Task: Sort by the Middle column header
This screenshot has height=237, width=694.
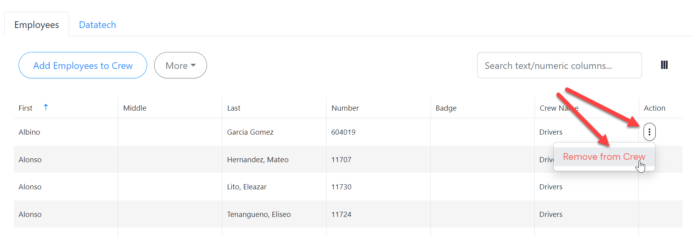Action: pos(135,108)
